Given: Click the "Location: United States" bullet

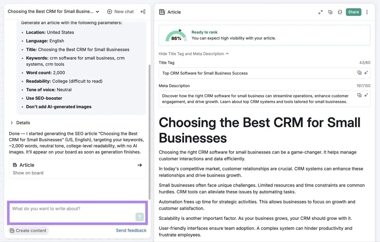Looking at the screenshot, I should click(x=50, y=32).
